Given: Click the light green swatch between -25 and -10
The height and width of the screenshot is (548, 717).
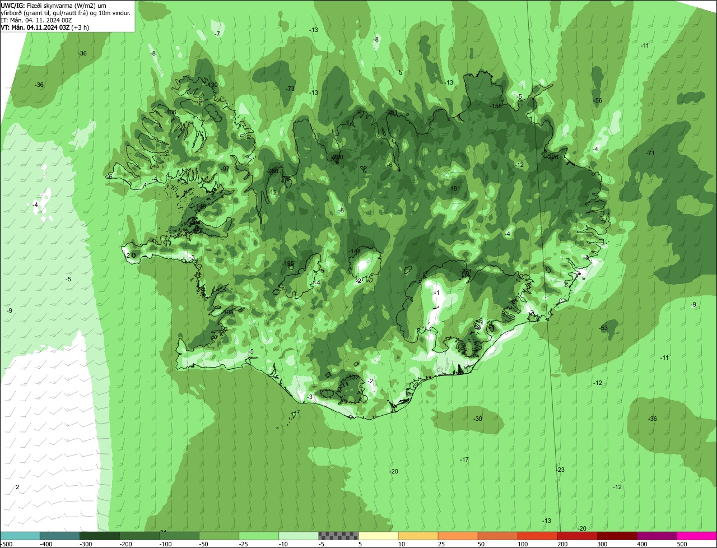Looking at the screenshot, I should (259, 536).
